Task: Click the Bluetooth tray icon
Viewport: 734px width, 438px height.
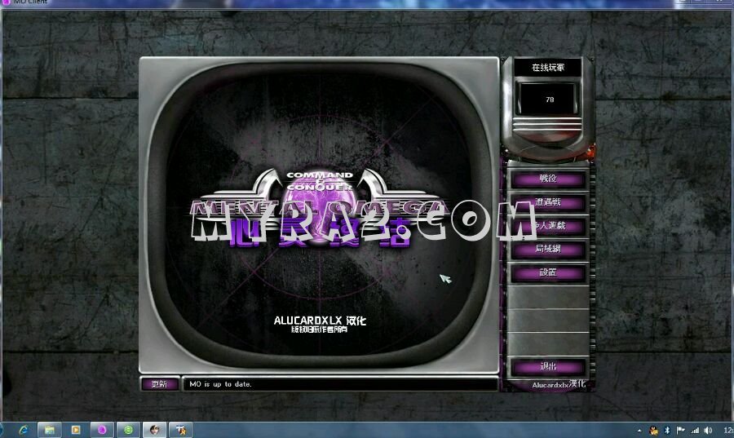Action: [x=667, y=430]
